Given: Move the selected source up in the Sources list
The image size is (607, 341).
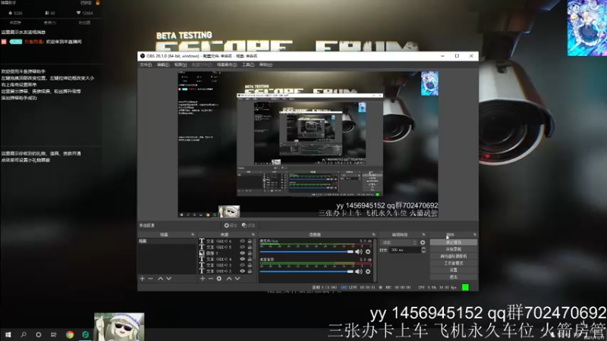Looking at the screenshot, I should click(229, 278).
